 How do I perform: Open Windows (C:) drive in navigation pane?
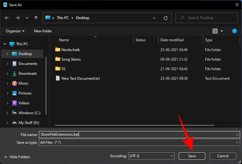point(29,113)
